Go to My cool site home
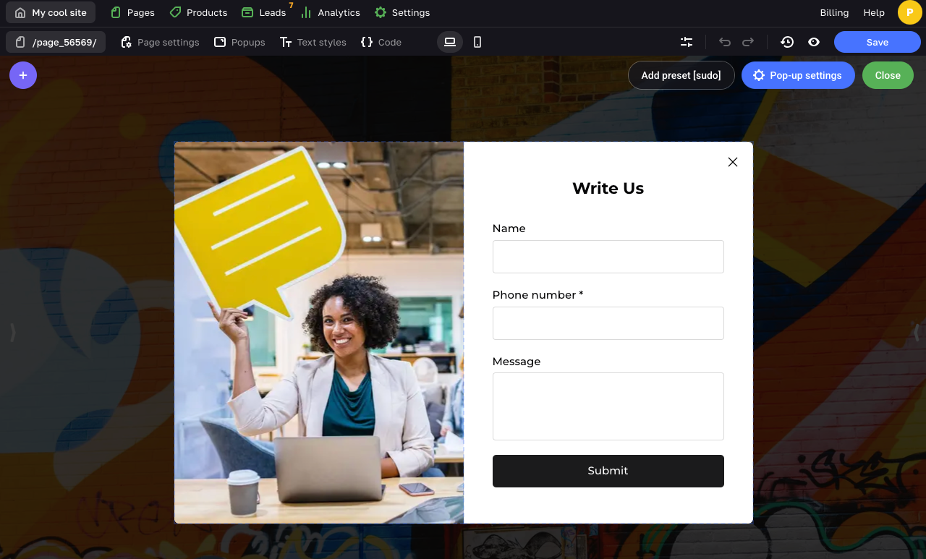Screen dimensions: 926x559 (51, 12)
